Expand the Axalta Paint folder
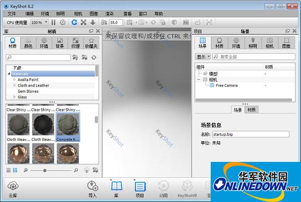 (x=15, y=79)
